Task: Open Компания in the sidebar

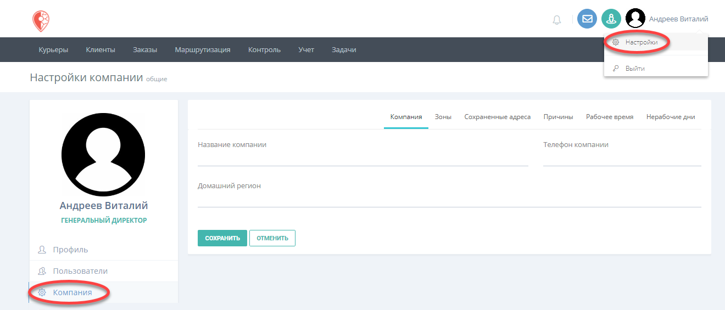Action: (103, 292)
